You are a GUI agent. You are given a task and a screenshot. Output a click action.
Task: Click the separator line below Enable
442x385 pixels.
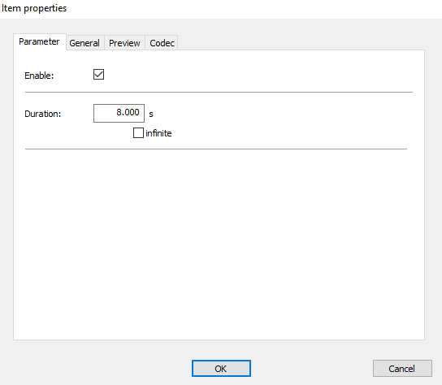pos(219,92)
